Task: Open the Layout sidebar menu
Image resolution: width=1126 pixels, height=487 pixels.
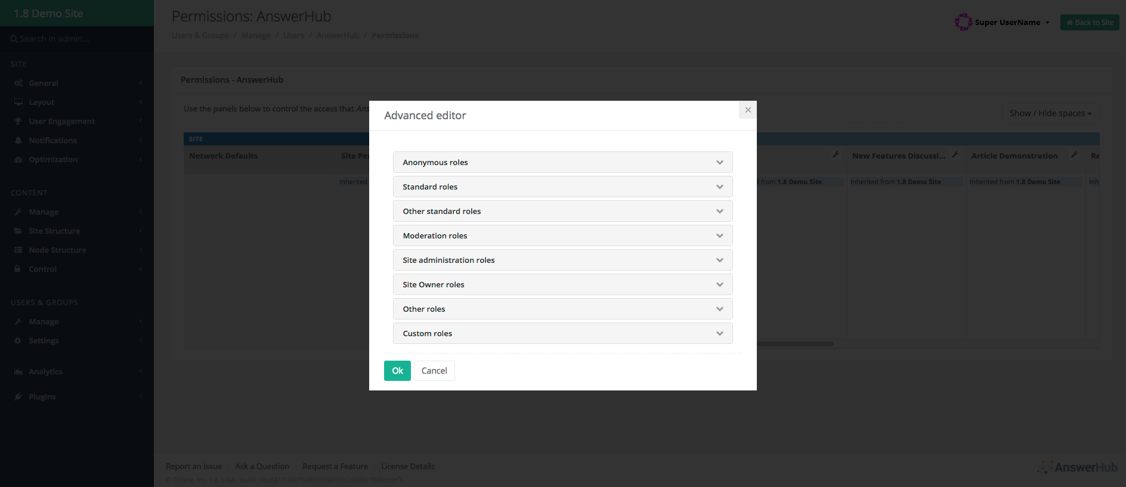Action: coord(77,102)
